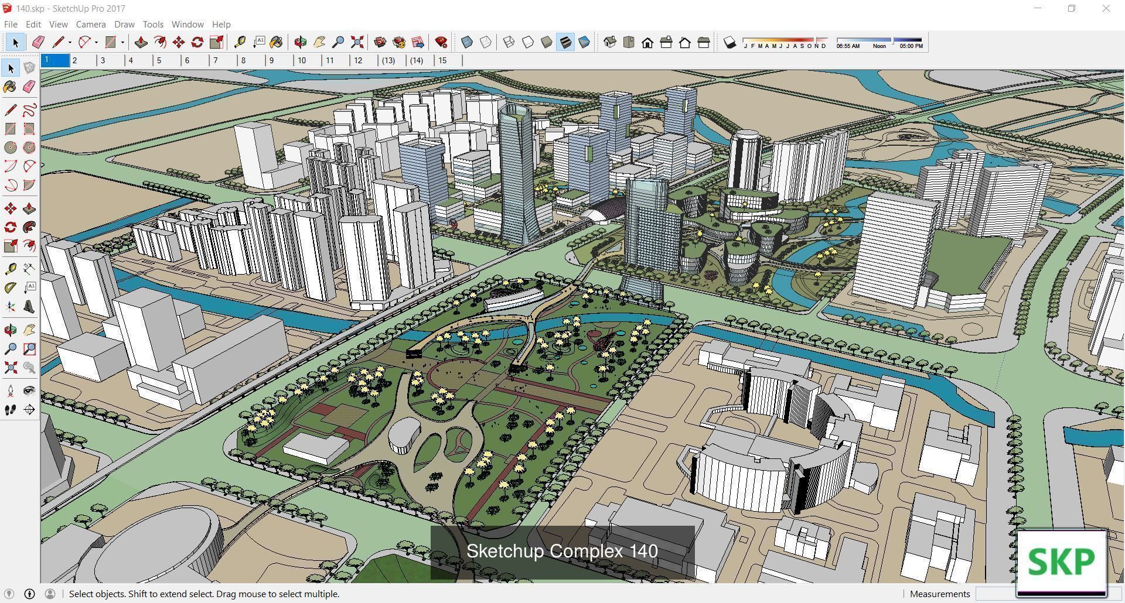1125x603 pixels.
Task: Switch to scene tab 12
Action: [364, 60]
